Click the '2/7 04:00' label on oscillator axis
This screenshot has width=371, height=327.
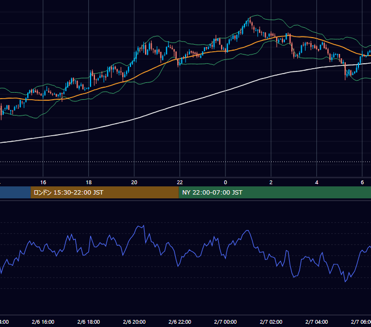(x=316, y=322)
